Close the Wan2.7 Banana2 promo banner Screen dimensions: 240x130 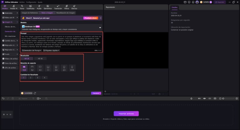pyautogui.click(x=100, y=18)
